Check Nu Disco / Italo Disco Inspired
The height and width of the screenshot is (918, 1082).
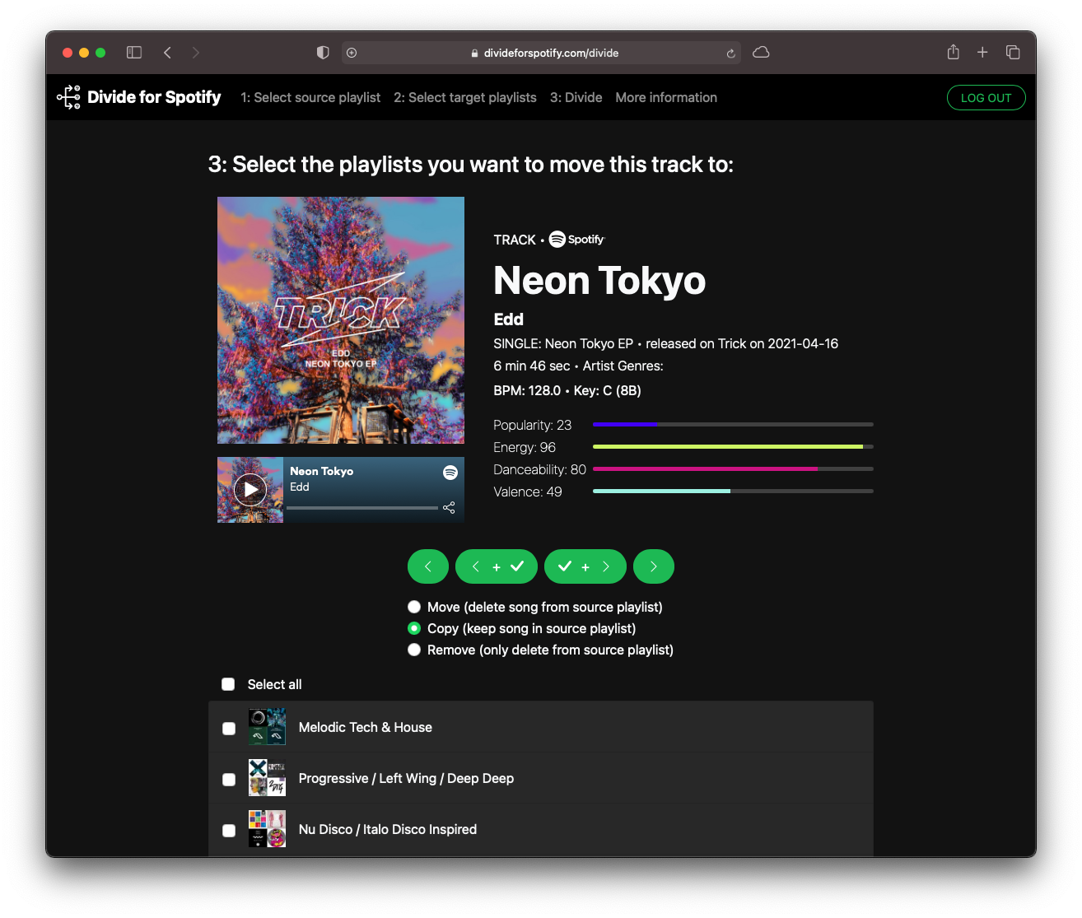[229, 831]
